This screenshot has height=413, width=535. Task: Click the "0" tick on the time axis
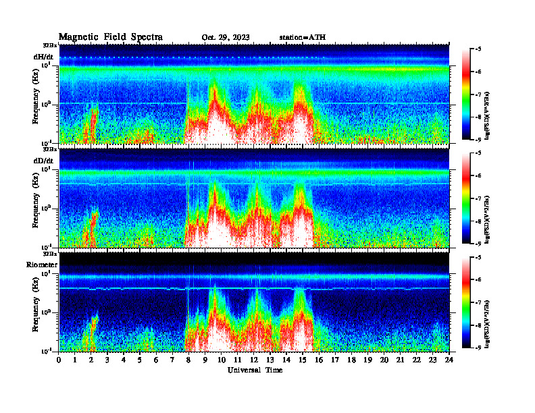59,360
